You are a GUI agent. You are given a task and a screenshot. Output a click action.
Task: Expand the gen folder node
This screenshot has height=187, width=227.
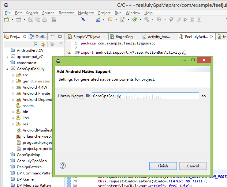[13, 81]
